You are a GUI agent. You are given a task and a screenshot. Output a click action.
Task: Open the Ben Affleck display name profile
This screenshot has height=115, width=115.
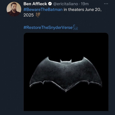tap(35, 4)
